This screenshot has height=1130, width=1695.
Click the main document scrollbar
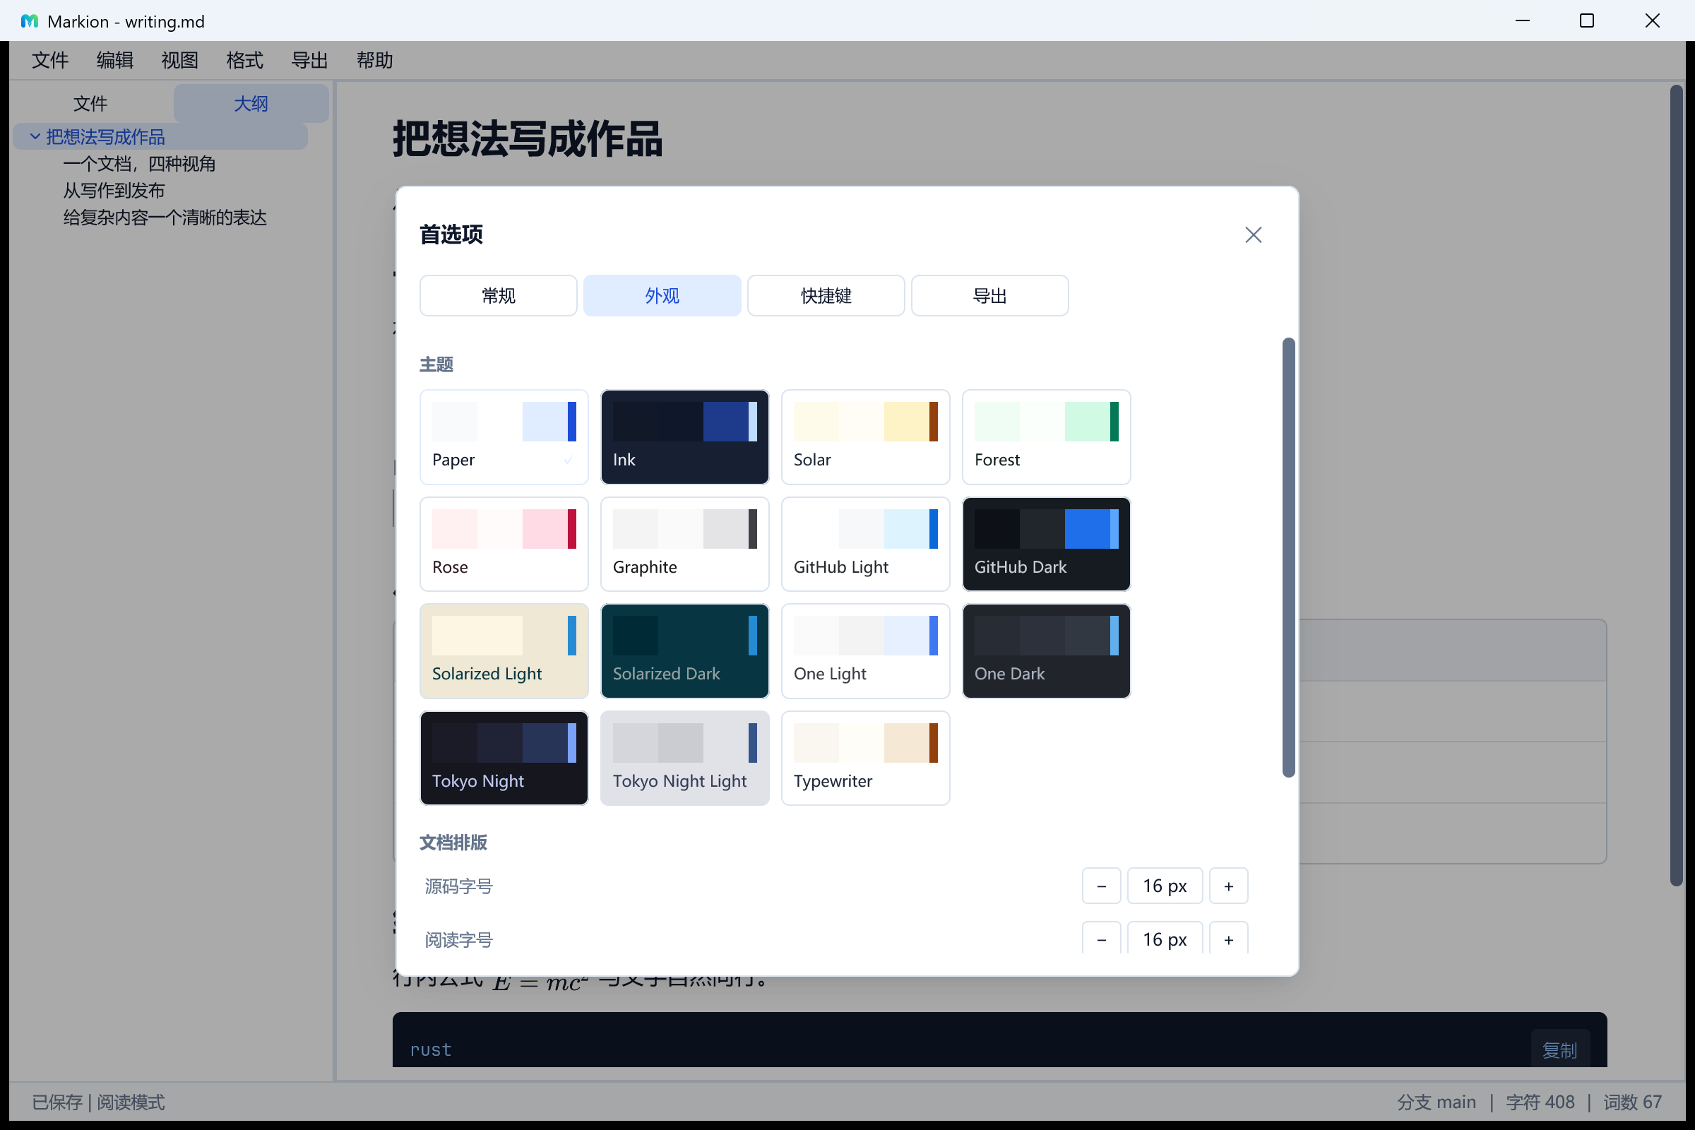[1676, 485]
